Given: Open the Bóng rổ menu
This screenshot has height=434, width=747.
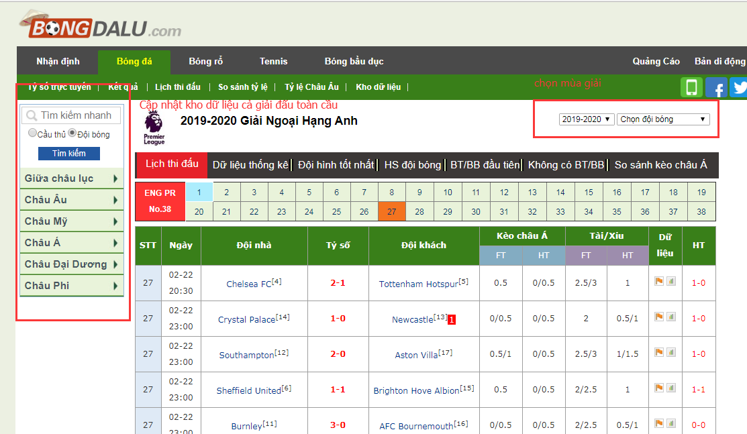Looking at the screenshot, I should tap(206, 62).
